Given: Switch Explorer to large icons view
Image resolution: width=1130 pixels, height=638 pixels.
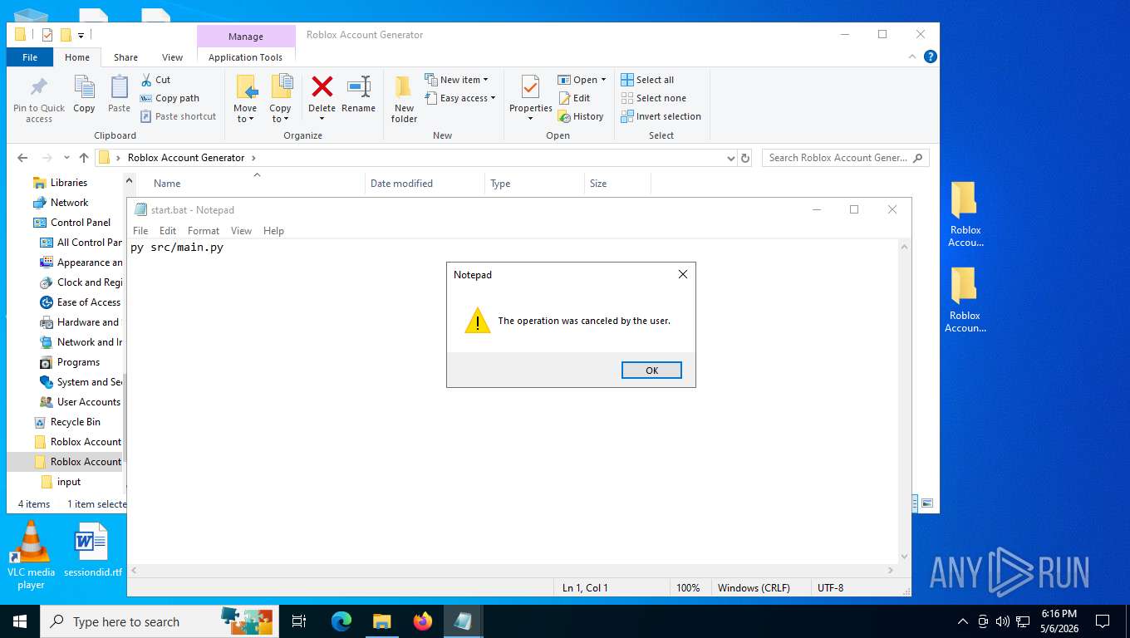Looking at the screenshot, I should (x=927, y=503).
